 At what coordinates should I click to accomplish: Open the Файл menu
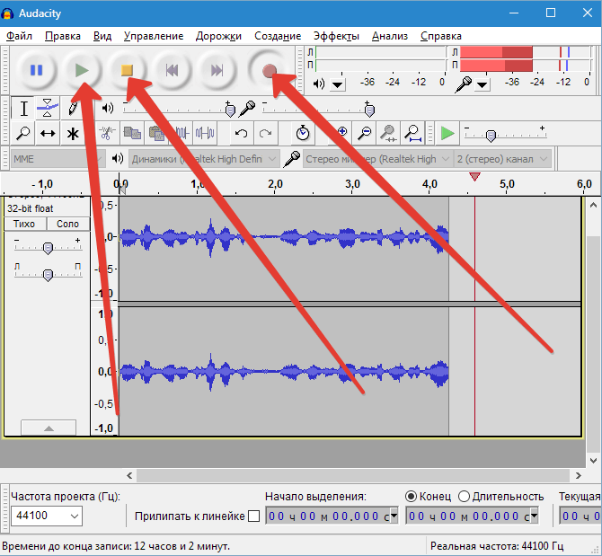coord(19,36)
